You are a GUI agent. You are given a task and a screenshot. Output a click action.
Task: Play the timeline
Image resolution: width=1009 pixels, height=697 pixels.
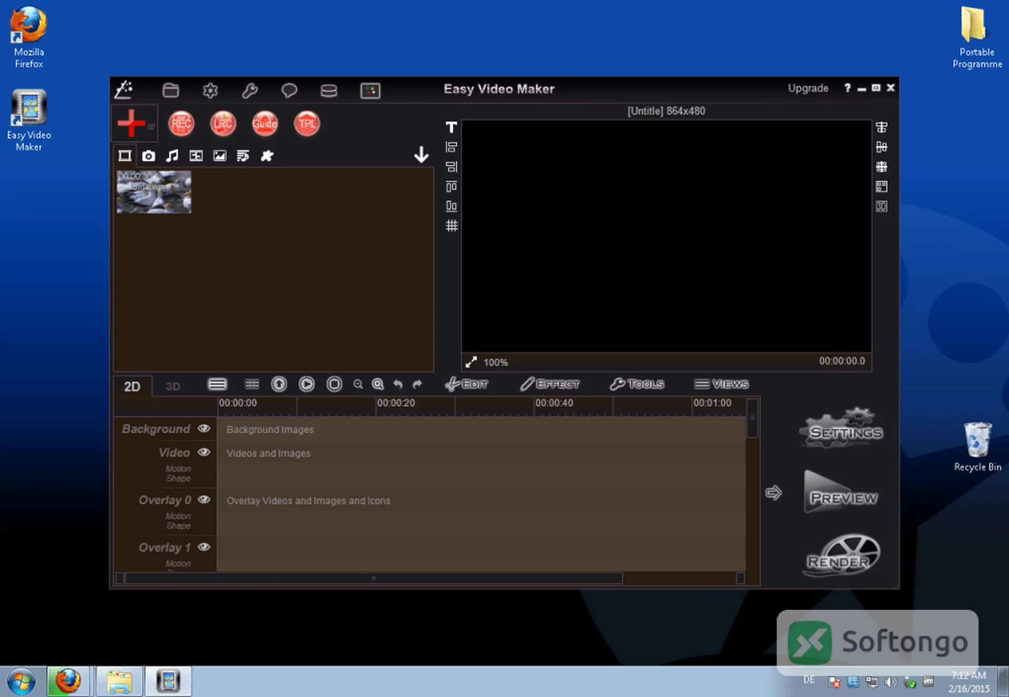click(306, 384)
